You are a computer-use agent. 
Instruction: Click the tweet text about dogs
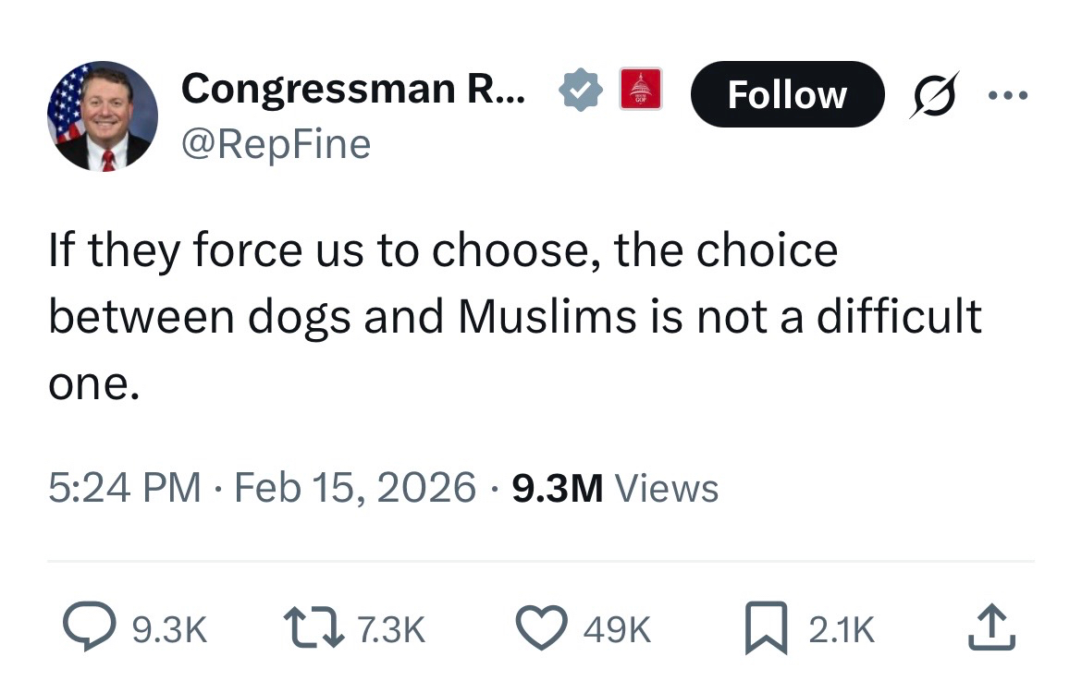(513, 317)
